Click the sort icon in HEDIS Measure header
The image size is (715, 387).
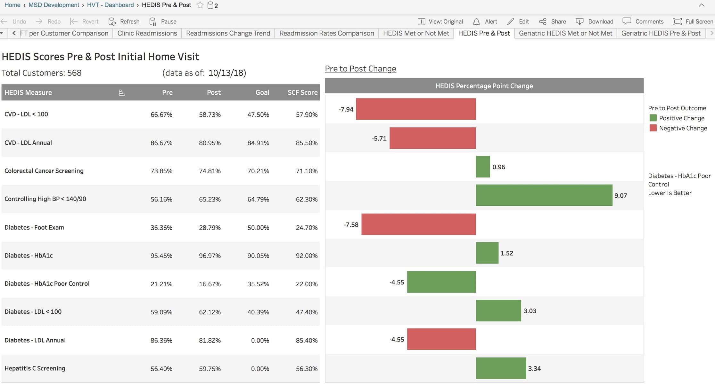click(x=122, y=93)
